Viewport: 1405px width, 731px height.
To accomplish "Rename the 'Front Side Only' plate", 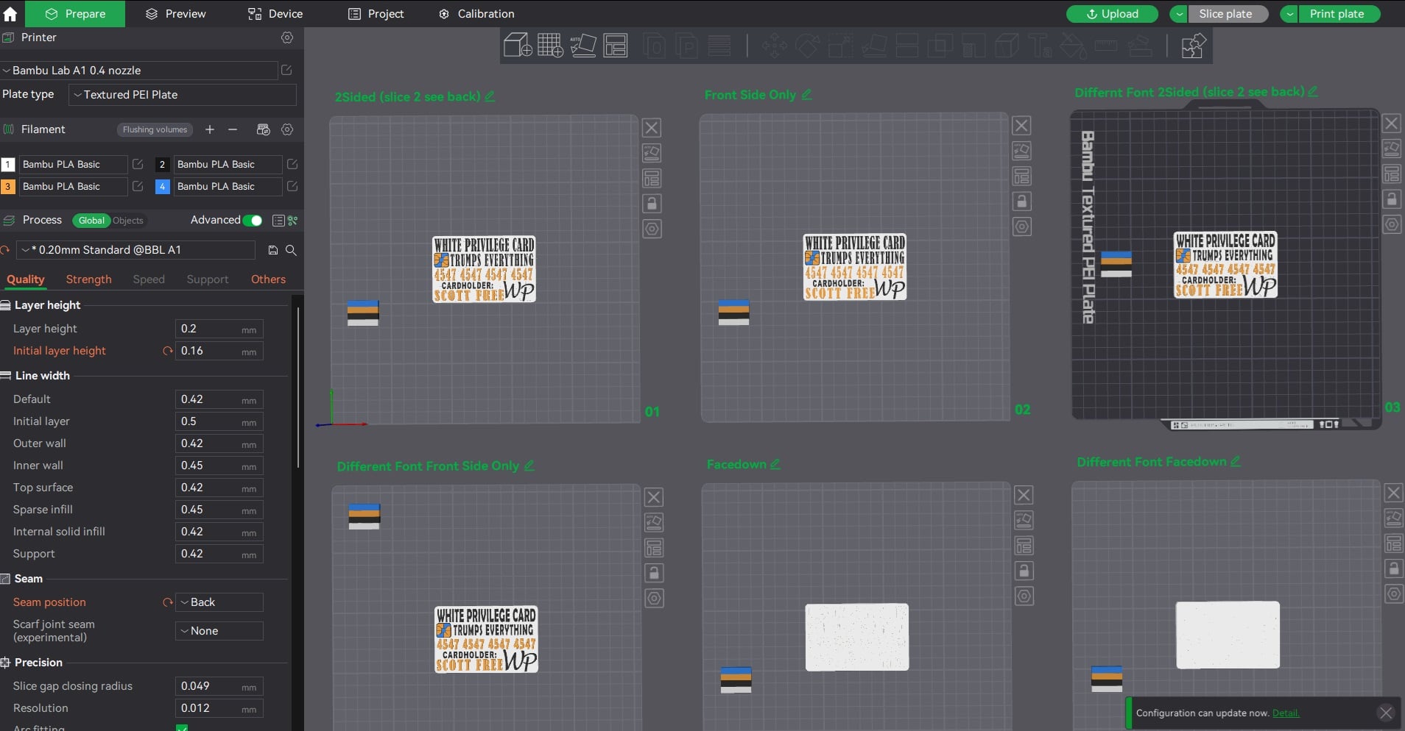I will click(x=806, y=94).
